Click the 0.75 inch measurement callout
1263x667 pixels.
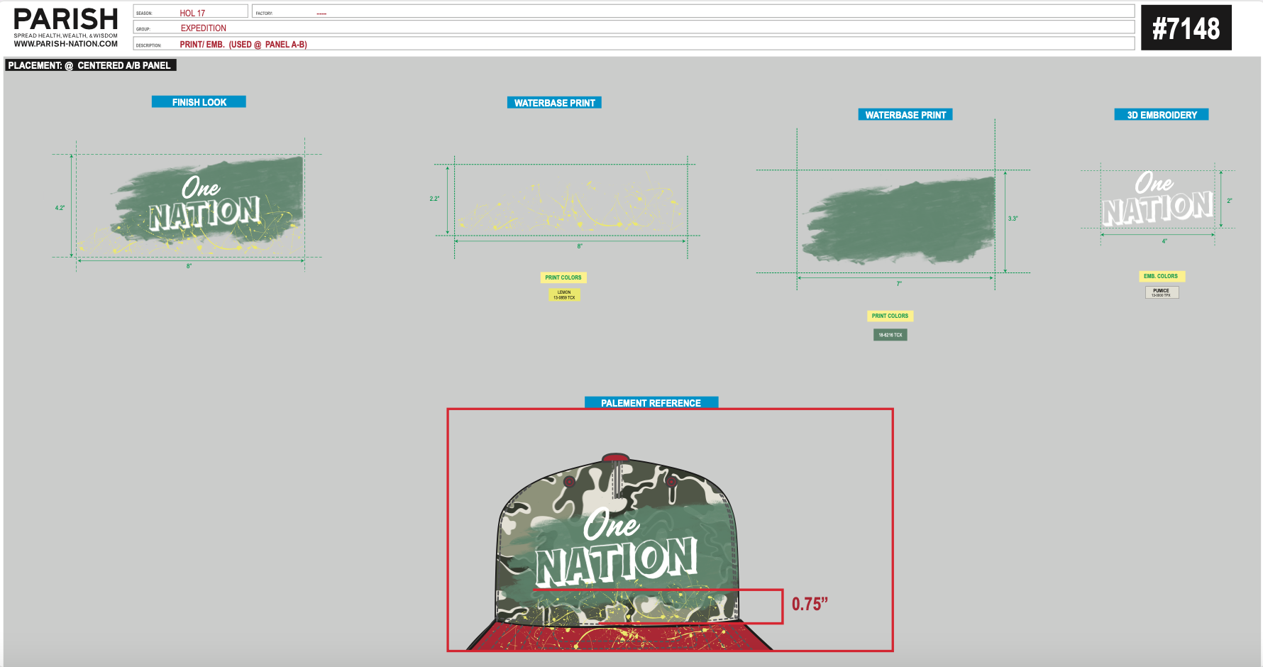[810, 605]
